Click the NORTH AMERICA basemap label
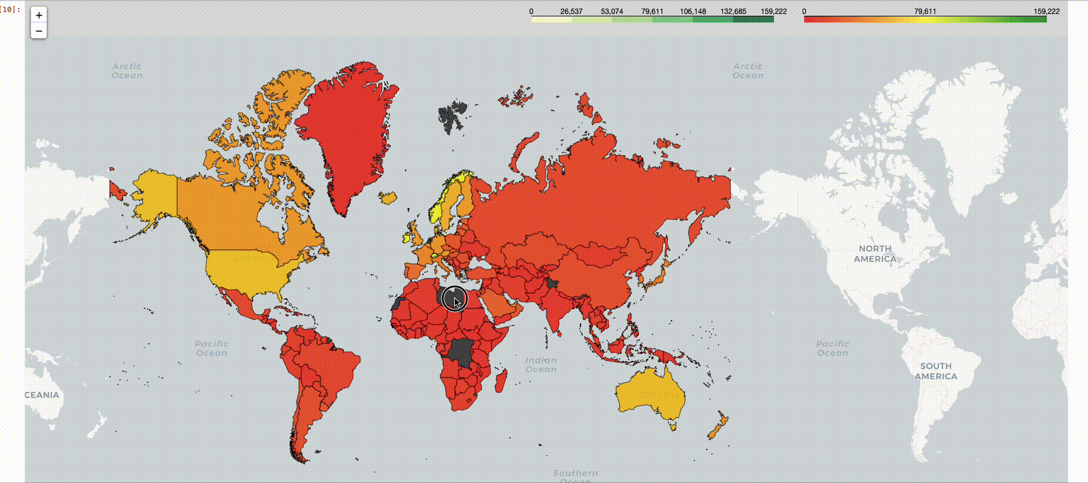 [x=875, y=254]
